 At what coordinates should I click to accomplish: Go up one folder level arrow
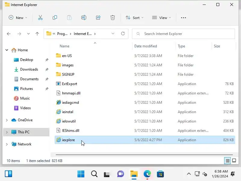[37, 34]
